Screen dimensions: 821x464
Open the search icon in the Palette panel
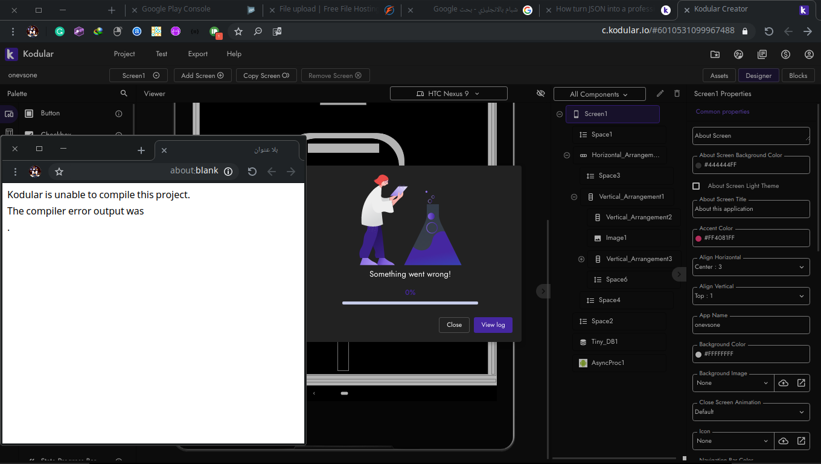[x=124, y=93]
